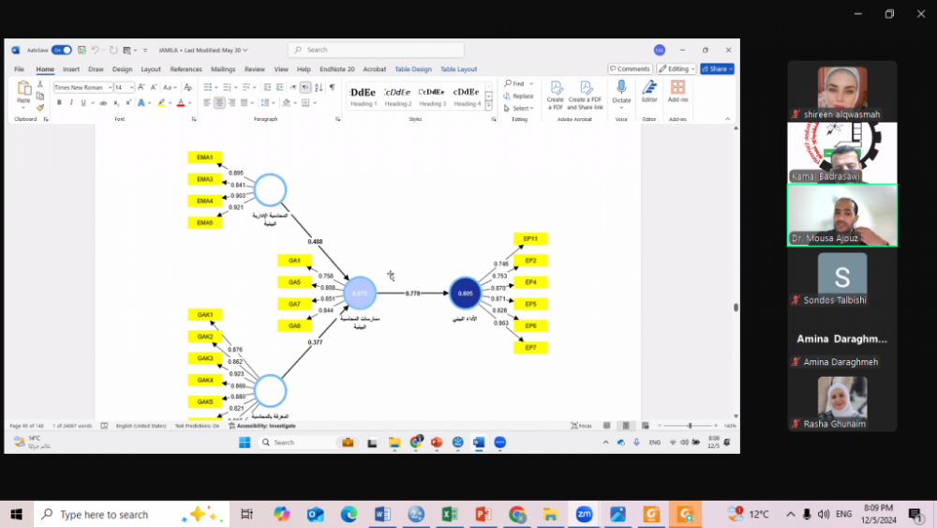The height and width of the screenshot is (528, 937).
Task: Toggle bold formatting
Action: tap(59, 103)
